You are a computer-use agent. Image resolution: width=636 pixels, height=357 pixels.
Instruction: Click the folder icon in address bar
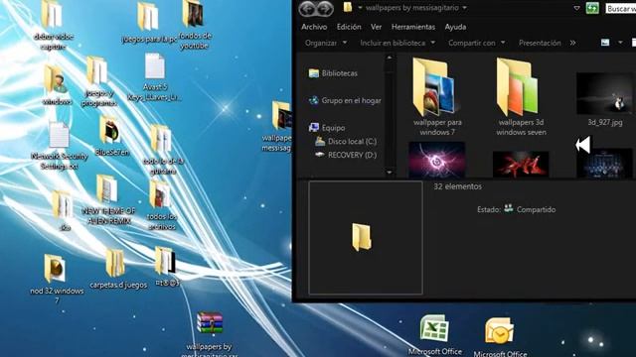(348, 7)
